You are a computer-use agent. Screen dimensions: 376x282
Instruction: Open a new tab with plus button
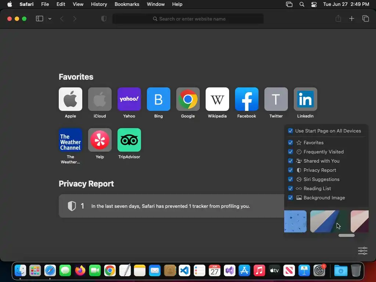[351, 18]
